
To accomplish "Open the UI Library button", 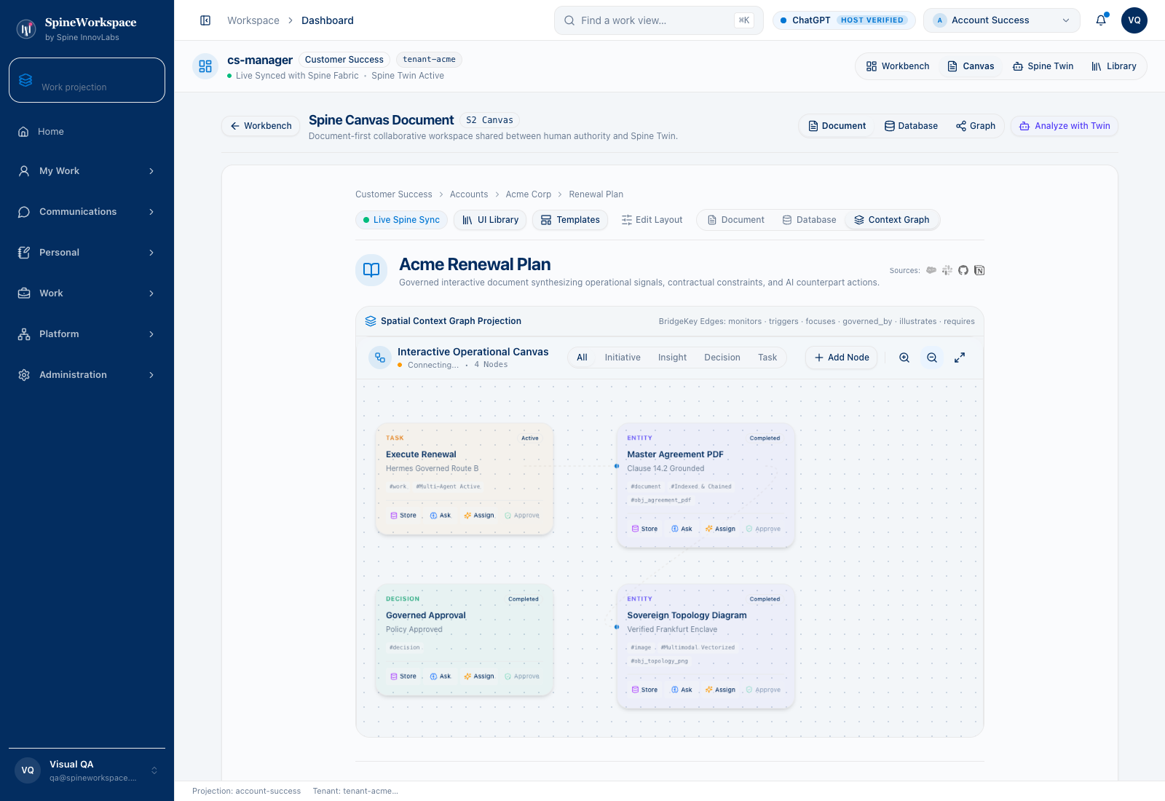I will pos(490,220).
